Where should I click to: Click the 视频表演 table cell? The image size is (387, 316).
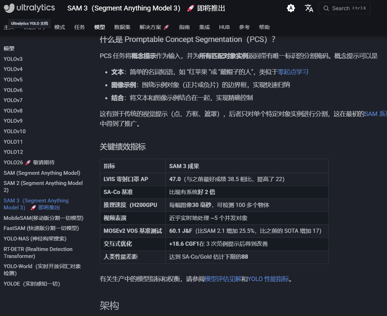(x=133, y=218)
